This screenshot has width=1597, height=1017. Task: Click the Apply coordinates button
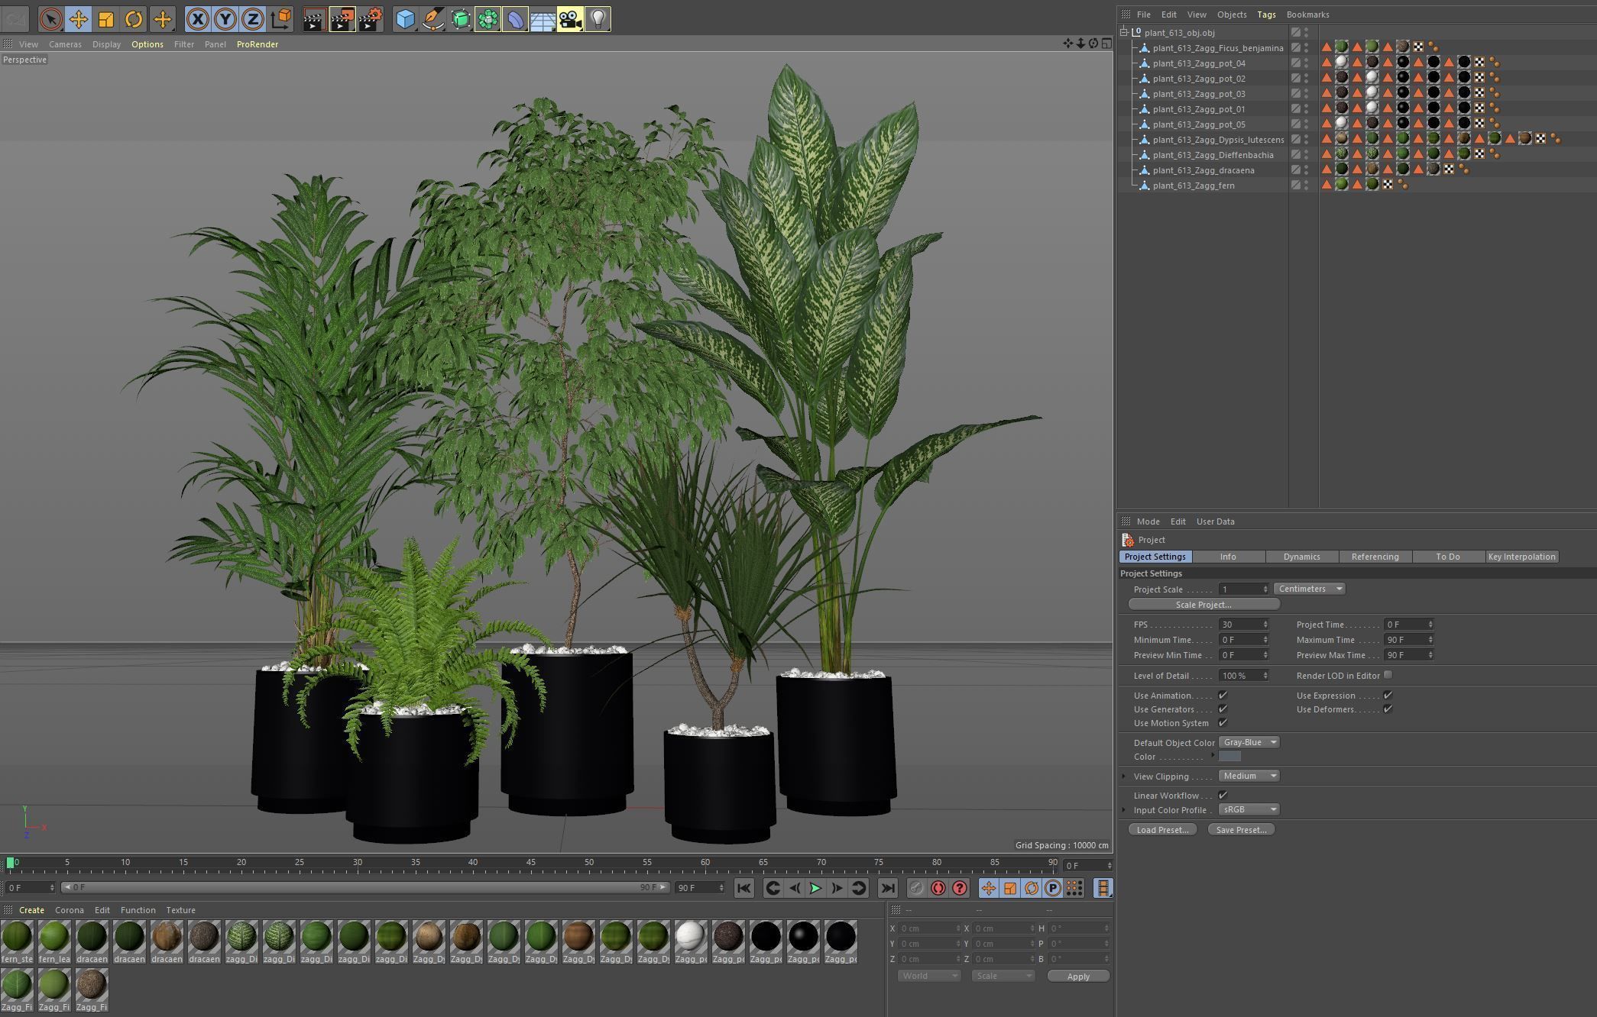1078,977
